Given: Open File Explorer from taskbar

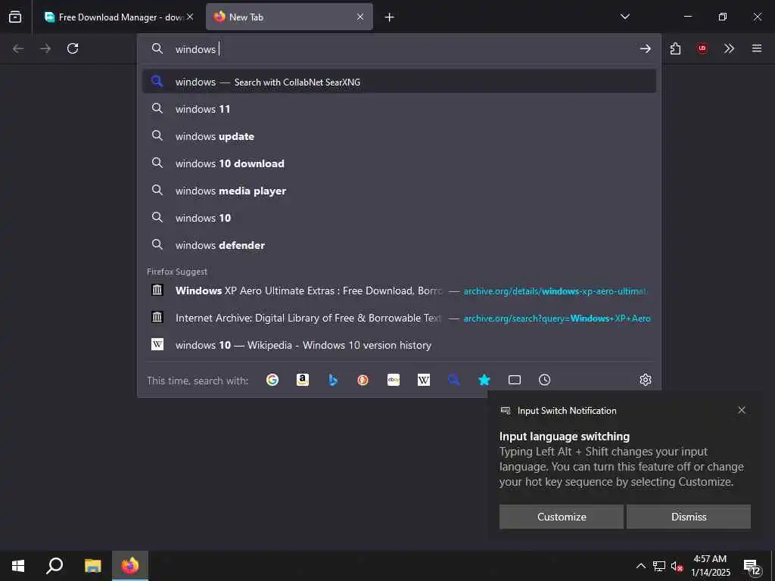Looking at the screenshot, I should [92, 566].
